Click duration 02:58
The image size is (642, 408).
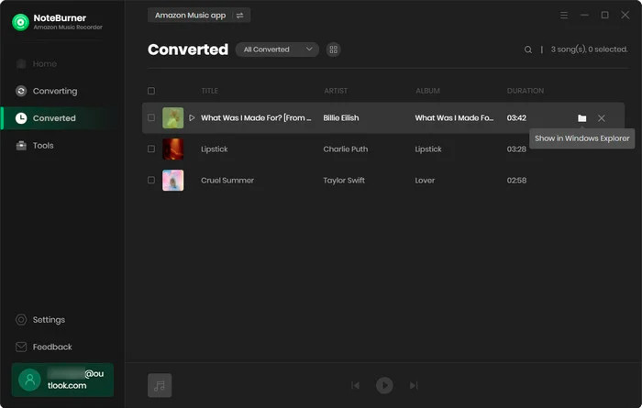click(x=516, y=180)
